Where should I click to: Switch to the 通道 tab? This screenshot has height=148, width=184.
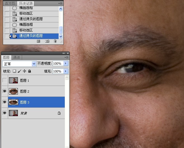[16, 57]
